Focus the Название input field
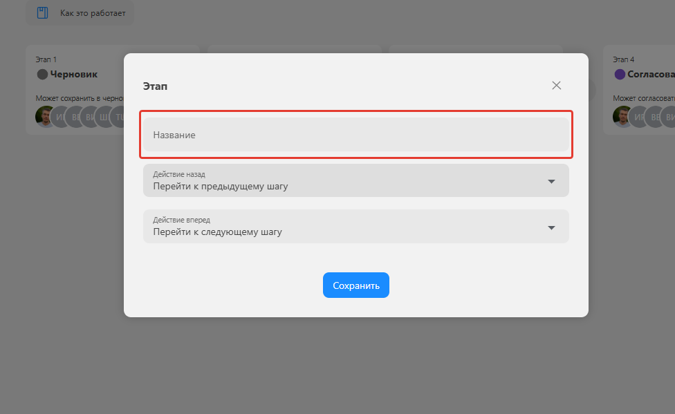This screenshot has height=414, width=675. pos(355,135)
